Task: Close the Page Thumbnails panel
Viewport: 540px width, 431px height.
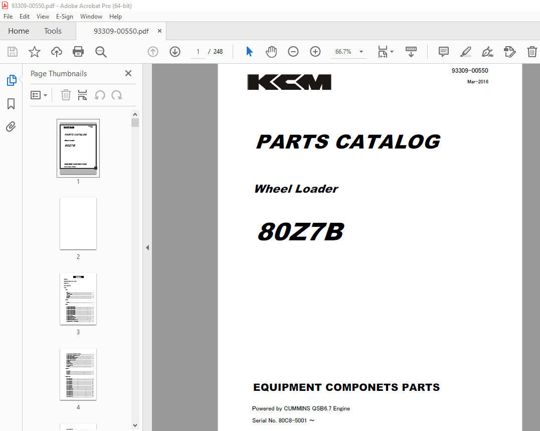Action: pyautogui.click(x=128, y=73)
